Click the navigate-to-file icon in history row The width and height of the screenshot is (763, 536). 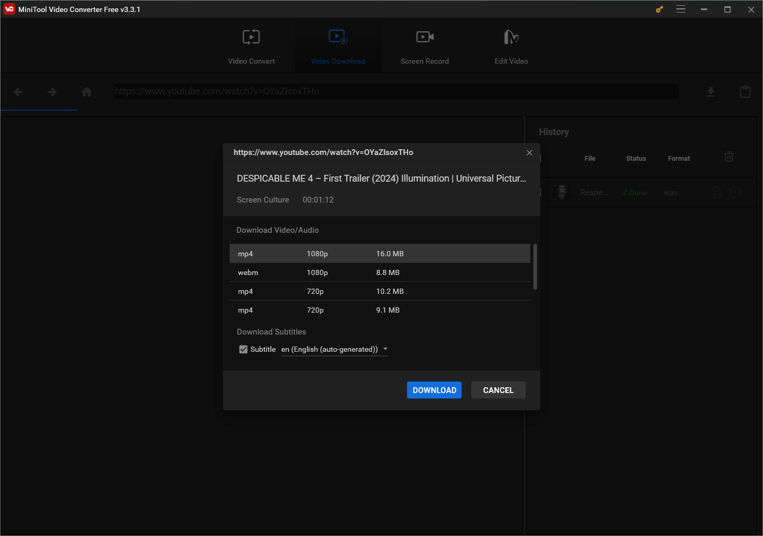pyautogui.click(x=718, y=193)
